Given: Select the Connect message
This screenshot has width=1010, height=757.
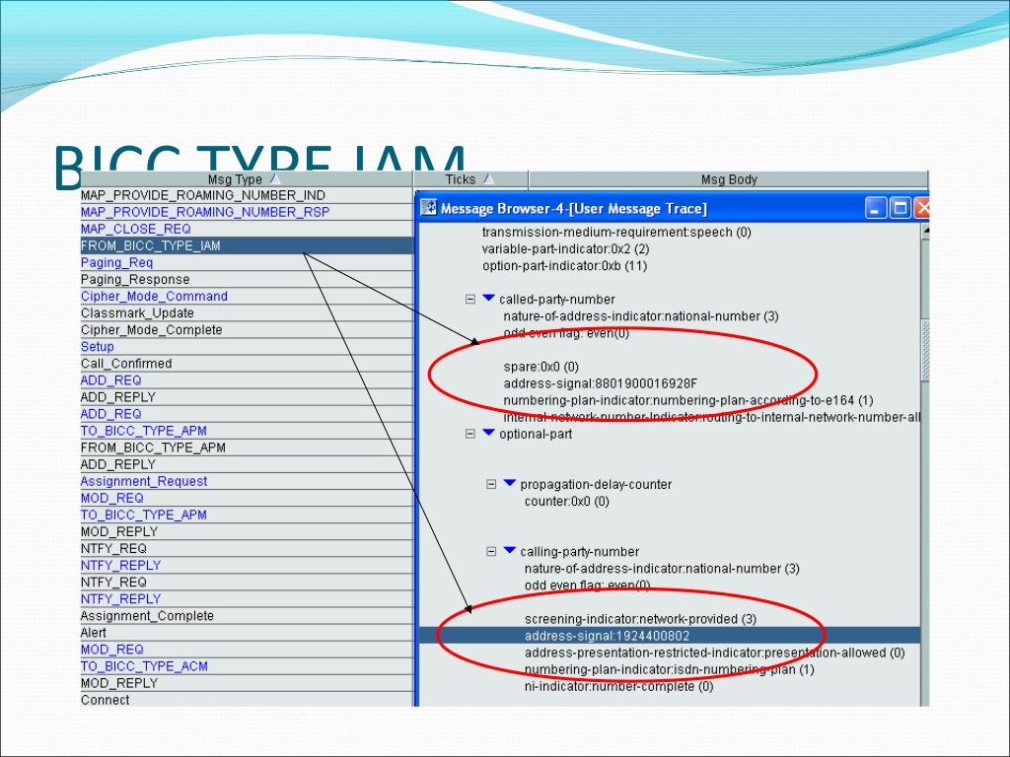Looking at the screenshot, I should pos(246,700).
